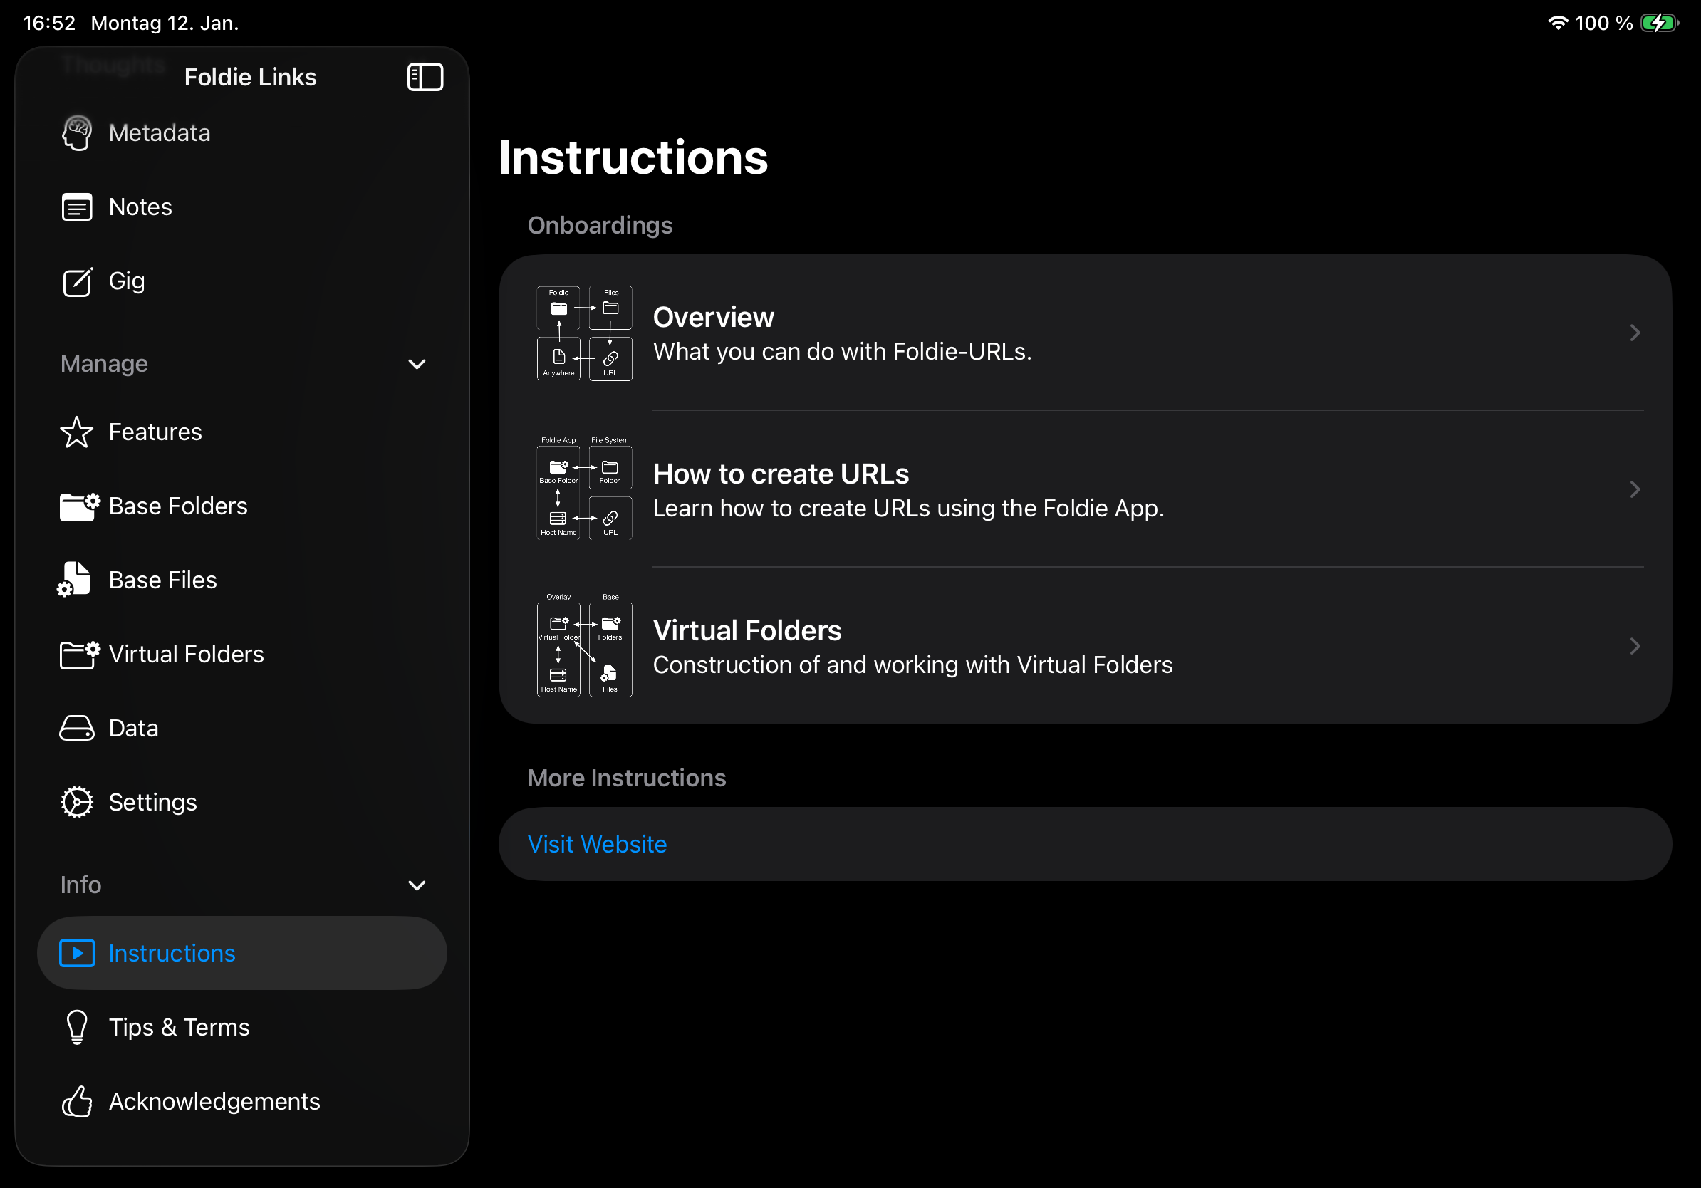Open Tips & Terms from the sidebar
Image resolution: width=1701 pixels, height=1188 pixels.
180,1027
